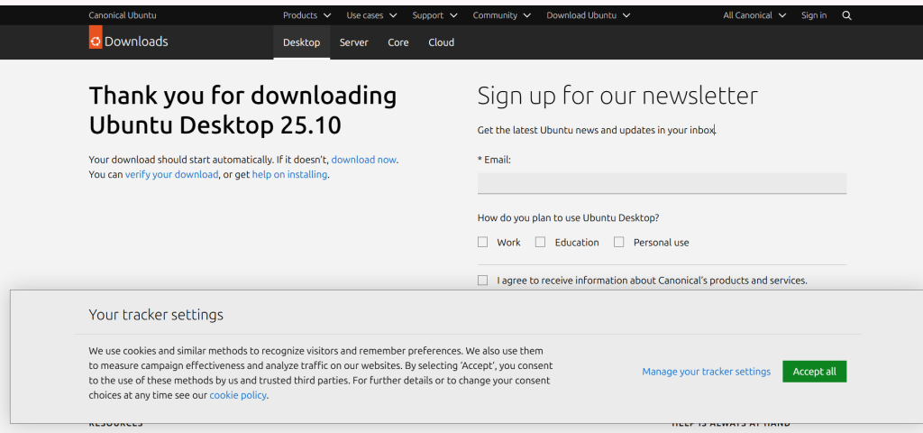Click the download now link
The height and width of the screenshot is (433, 923).
click(x=363, y=160)
